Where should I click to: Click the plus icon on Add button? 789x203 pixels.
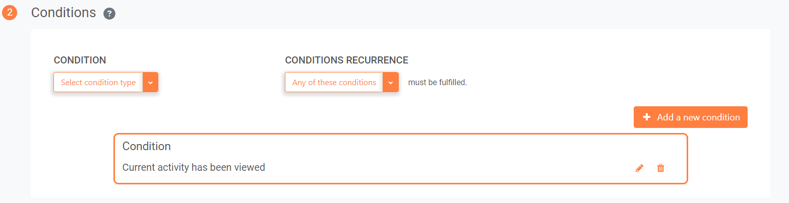coord(647,117)
